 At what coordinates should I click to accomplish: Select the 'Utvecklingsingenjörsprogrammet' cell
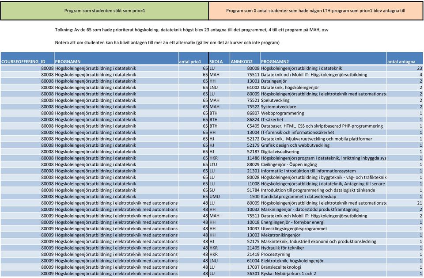coord(323,228)
